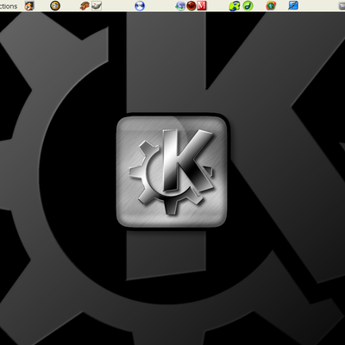Launch the blue and yellow media icon

[235, 6]
